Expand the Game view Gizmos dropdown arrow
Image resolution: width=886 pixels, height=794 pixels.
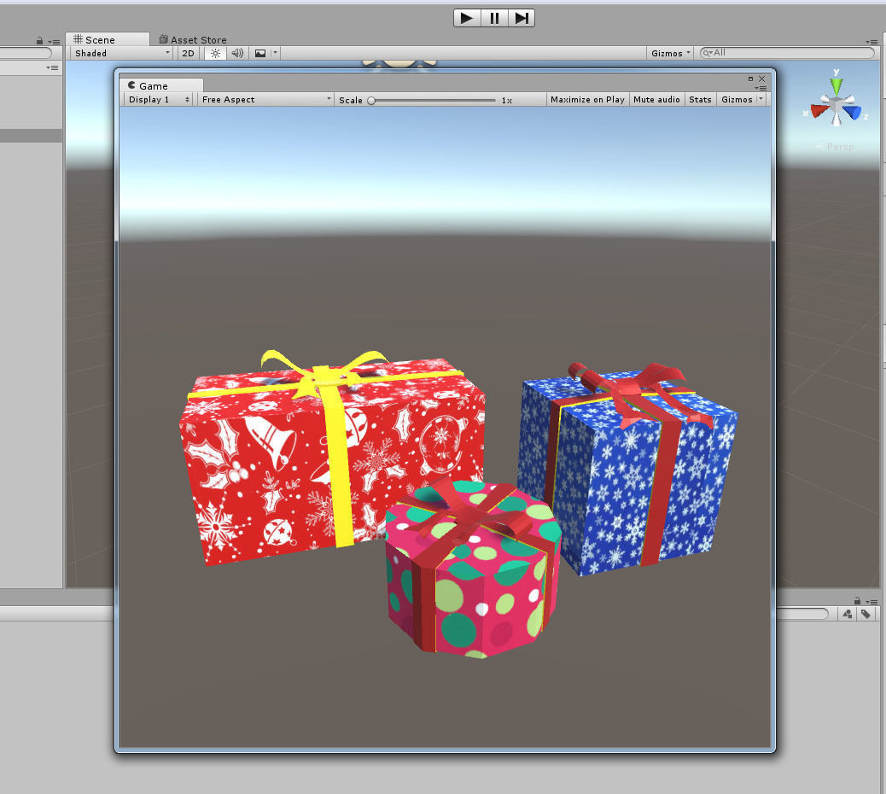[x=761, y=99]
